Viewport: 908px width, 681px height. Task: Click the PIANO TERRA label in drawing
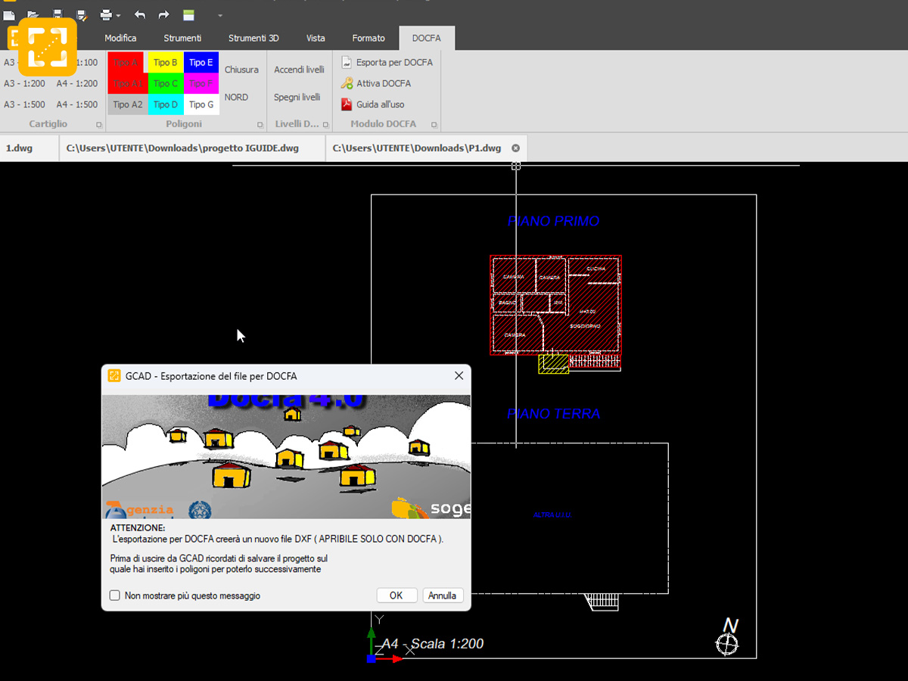tap(553, 414)
